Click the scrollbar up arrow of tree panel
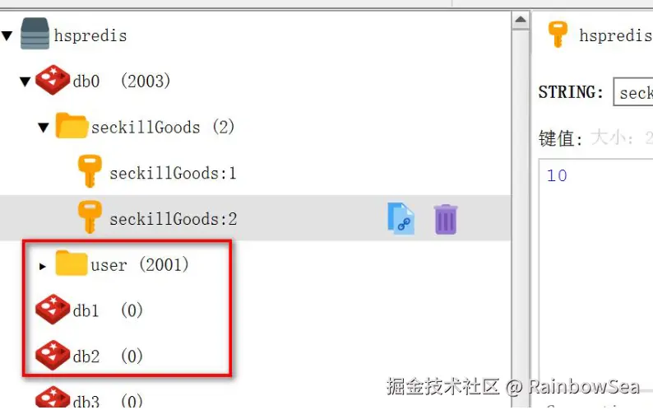Viewport: 653px width, 410px height. (521, 20)
